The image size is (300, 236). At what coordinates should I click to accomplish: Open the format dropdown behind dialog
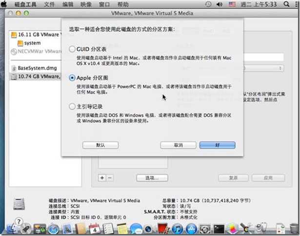(x=264, y=68)
